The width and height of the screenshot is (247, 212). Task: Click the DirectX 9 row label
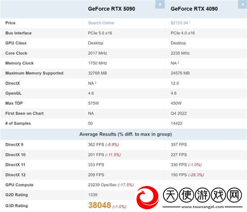click(x=14, y=145)
